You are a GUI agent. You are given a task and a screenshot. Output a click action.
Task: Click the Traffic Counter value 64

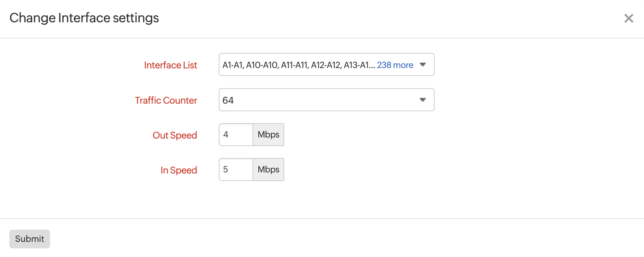[x=228, y=100]
